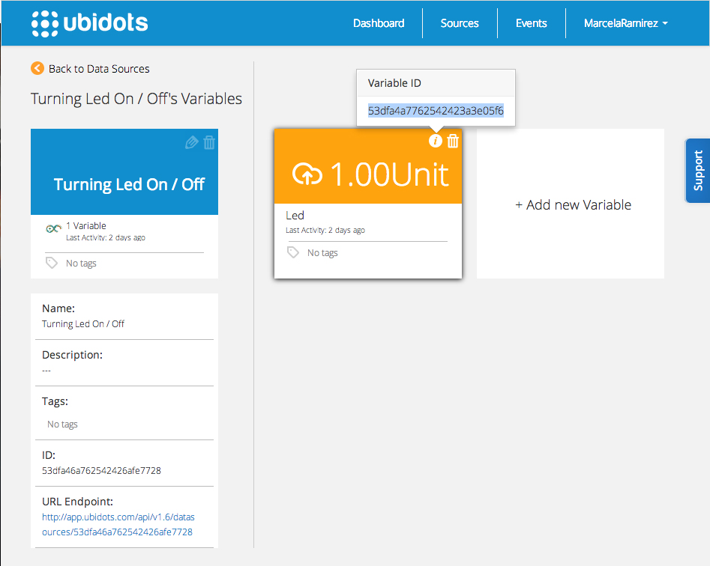The image size is (710, 566).
Task: Open the Dashboard menu item
Action: pyautogui.click(x=379, y=23)
